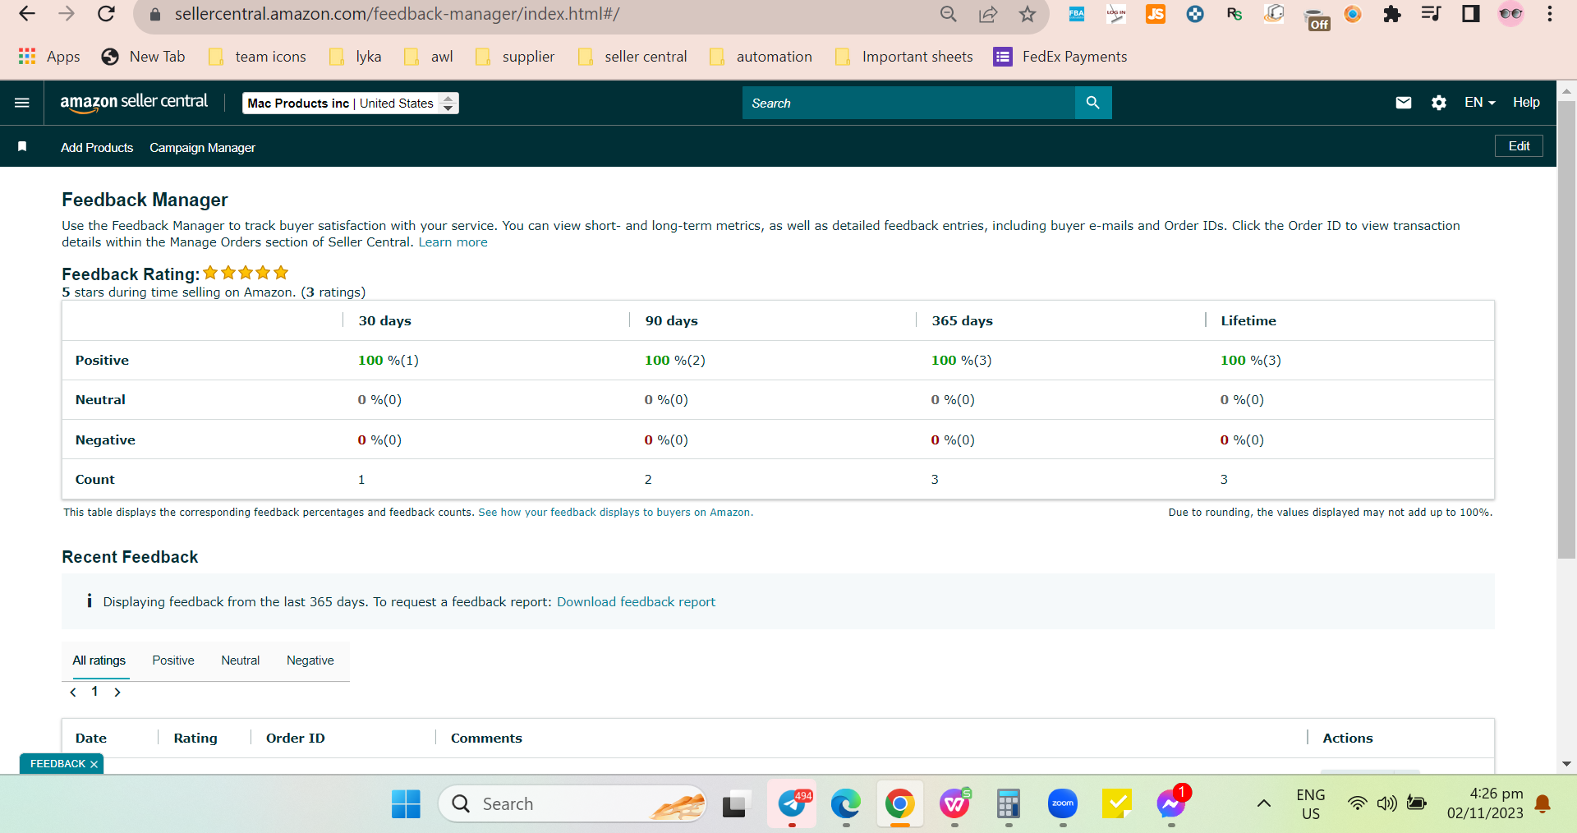
Task: Open the Calculator app from the taskbar
Action: click(x=1008, y=803)
